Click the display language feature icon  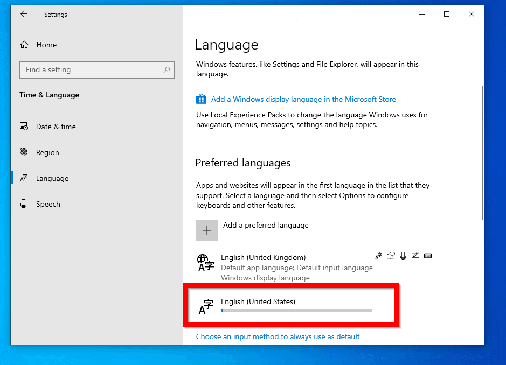[378, 256]
